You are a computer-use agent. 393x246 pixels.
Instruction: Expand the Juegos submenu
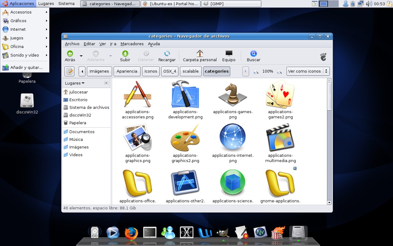click(x=25, y=38)
